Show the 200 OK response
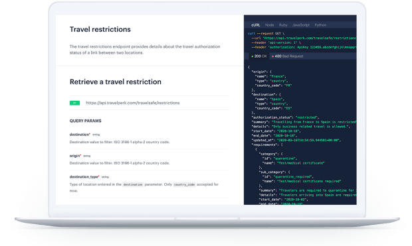Viewport: 412px width, 246px height. [258, 56]
